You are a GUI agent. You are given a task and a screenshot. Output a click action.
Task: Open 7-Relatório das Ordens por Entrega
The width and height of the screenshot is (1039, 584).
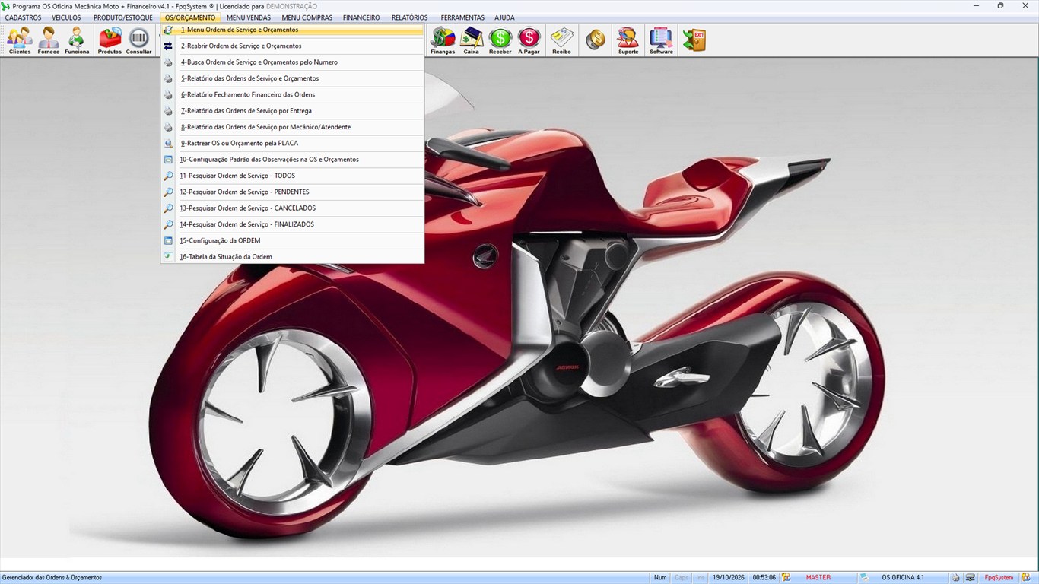(292, 111)
